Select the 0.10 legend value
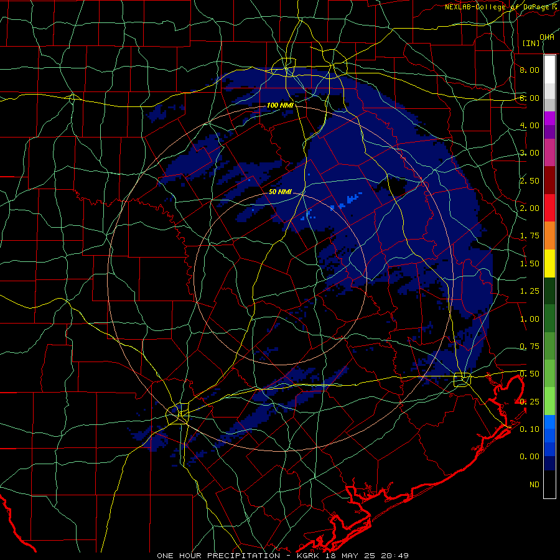560x560 pixels. (x=530, y=429)
